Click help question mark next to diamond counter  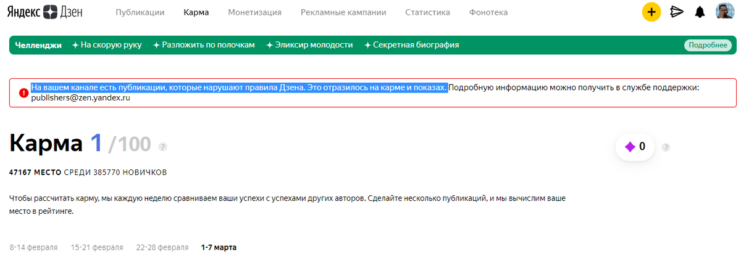click(x=666, y=147)
